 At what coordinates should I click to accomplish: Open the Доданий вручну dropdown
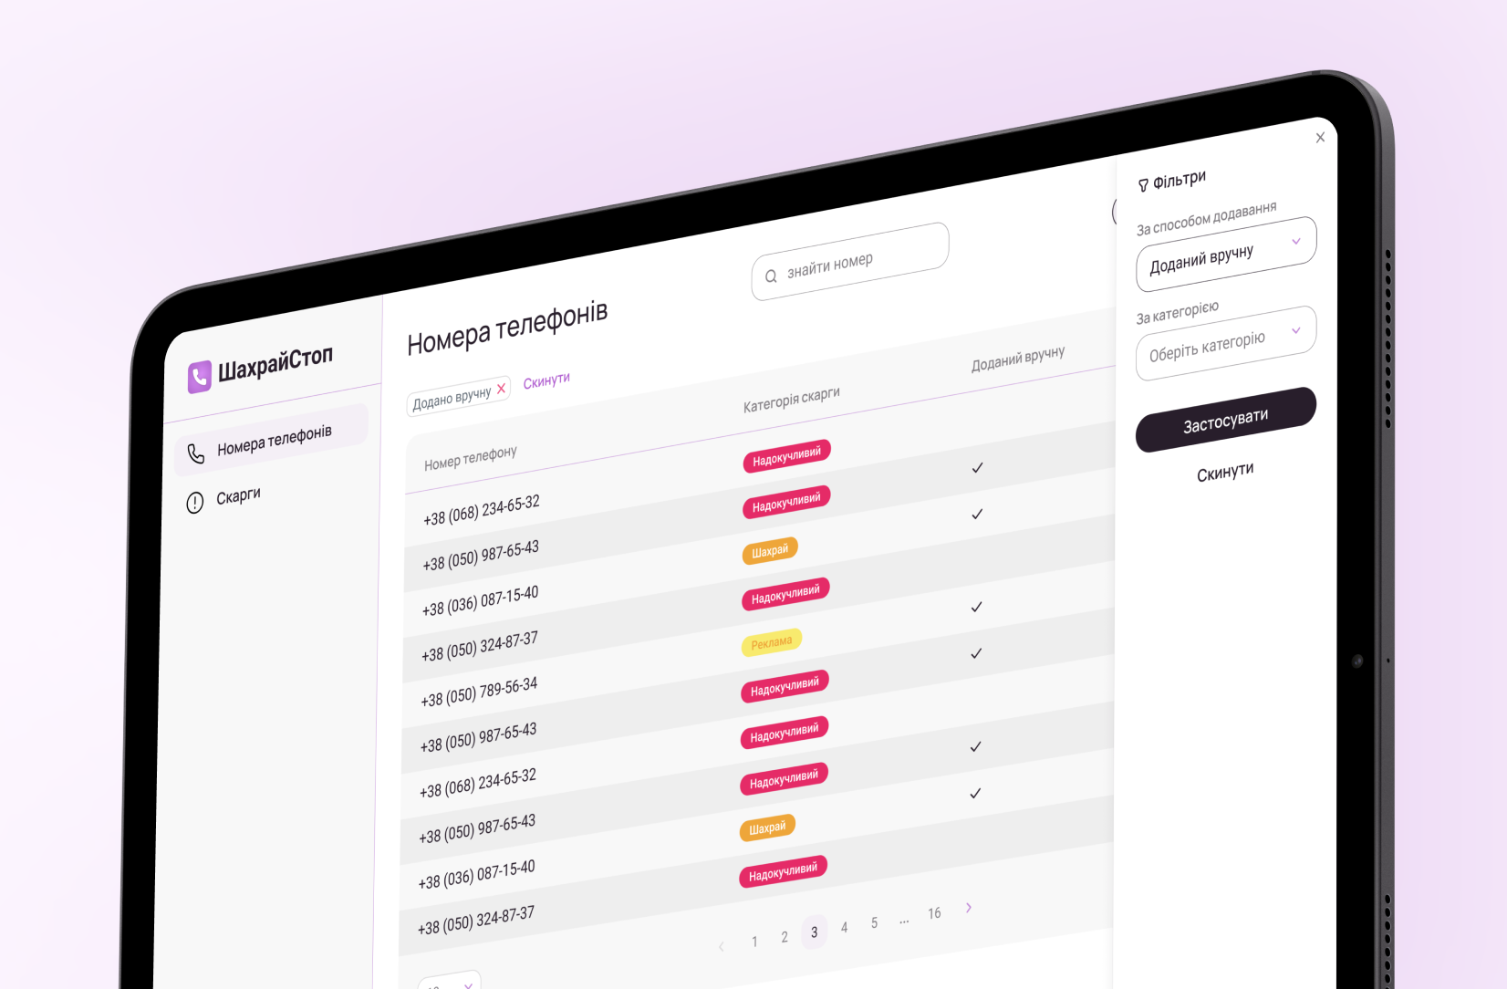[x=1225, y=253]
